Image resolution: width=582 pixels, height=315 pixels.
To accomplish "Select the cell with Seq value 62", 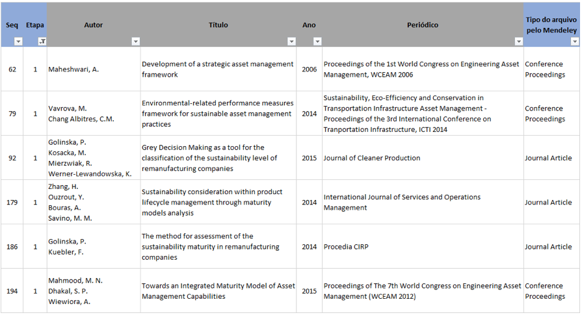I will 12,69.
